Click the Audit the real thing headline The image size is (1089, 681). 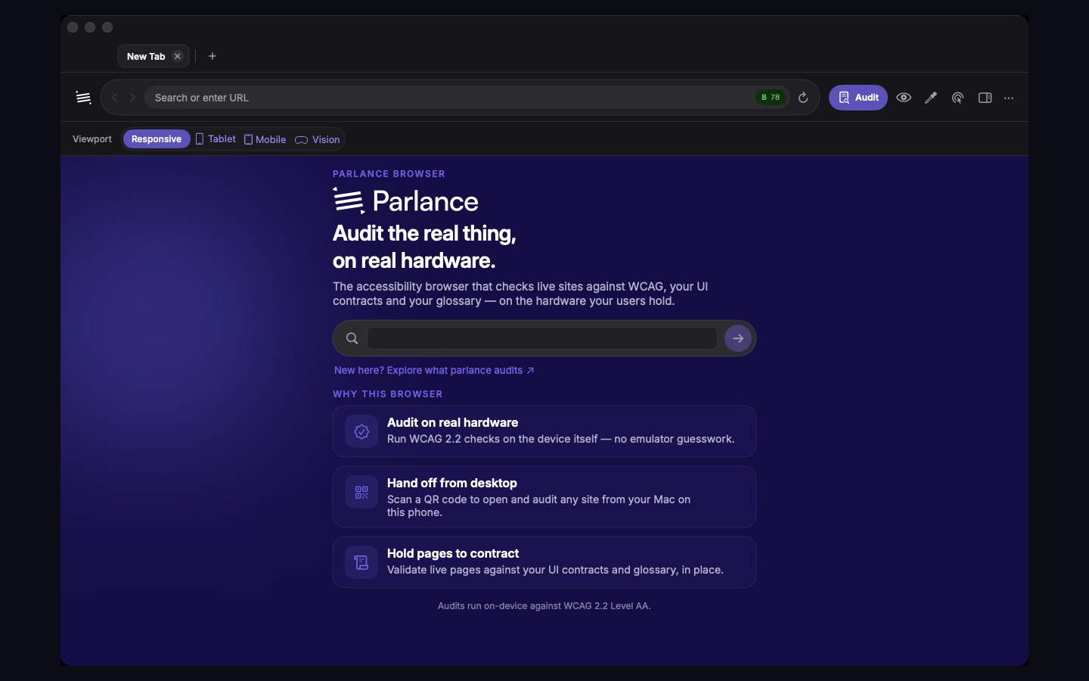click(x=424, y=247)
